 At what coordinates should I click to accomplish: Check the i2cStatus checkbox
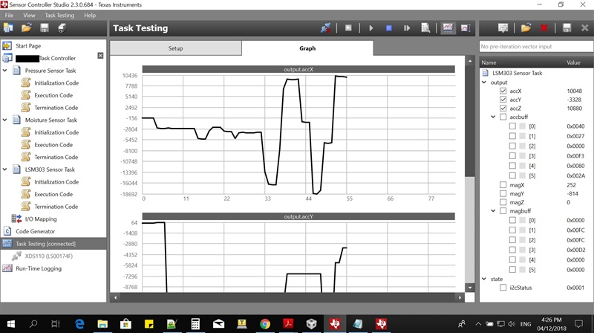coord(503,288)
